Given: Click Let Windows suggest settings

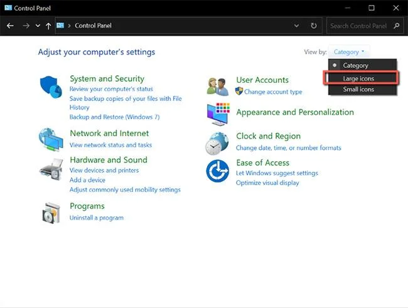Looking at the screenshot, I should pyautogui.click(x=277, y=173).
